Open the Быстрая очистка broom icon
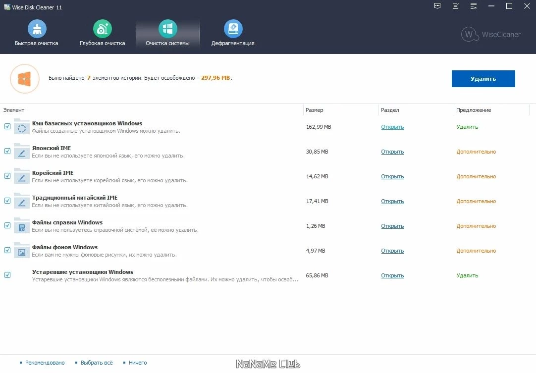536x373 pixels. click(x=37, y=29)
